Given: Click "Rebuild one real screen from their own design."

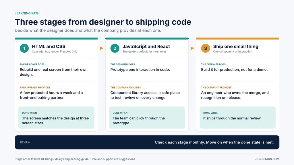Looking at the screenshot, I should (x=54, y=72).
